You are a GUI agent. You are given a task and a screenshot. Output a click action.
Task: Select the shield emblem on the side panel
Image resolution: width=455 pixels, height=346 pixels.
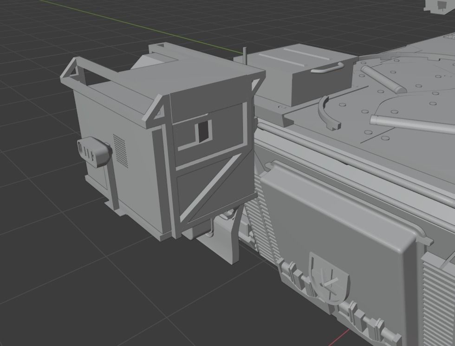click(329, 278)
